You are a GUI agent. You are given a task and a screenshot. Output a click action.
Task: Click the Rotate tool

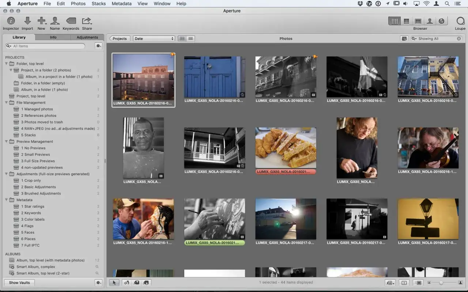click(127, 283)
